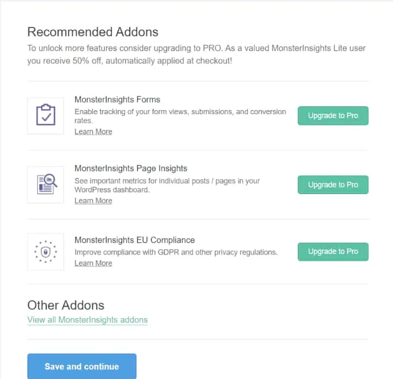
Task: Open Learn More under MonsterInsights Forms
Action: pyautogui.click(x=93, y=132)
